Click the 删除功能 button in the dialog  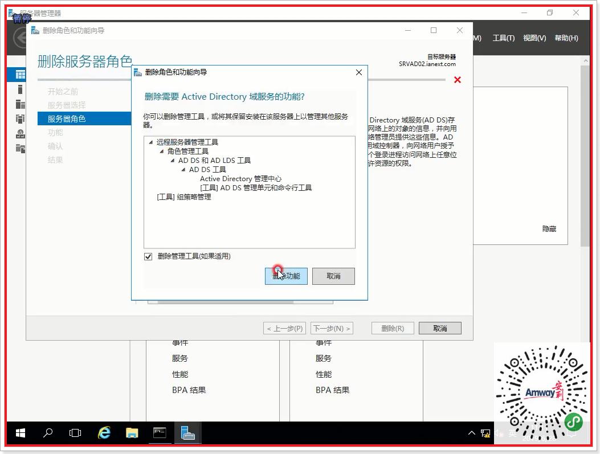tap(286, 276)
